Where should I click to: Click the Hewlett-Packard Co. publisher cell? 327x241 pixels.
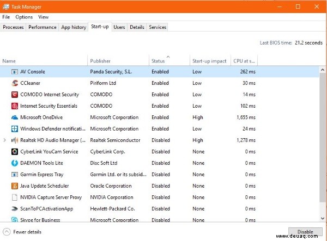(112, 209)
